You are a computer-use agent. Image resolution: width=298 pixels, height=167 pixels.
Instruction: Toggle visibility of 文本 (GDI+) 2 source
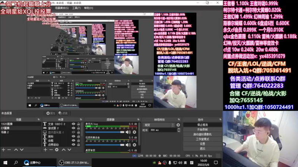coord(73,124)
